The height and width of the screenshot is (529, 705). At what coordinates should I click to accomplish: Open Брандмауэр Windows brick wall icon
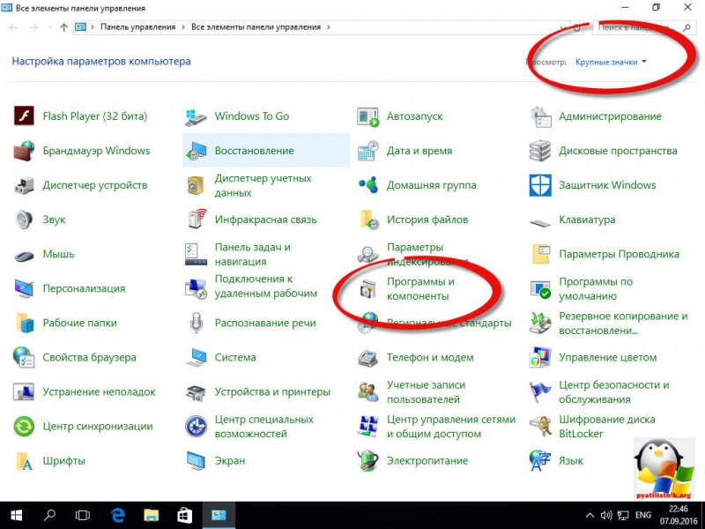24,151
